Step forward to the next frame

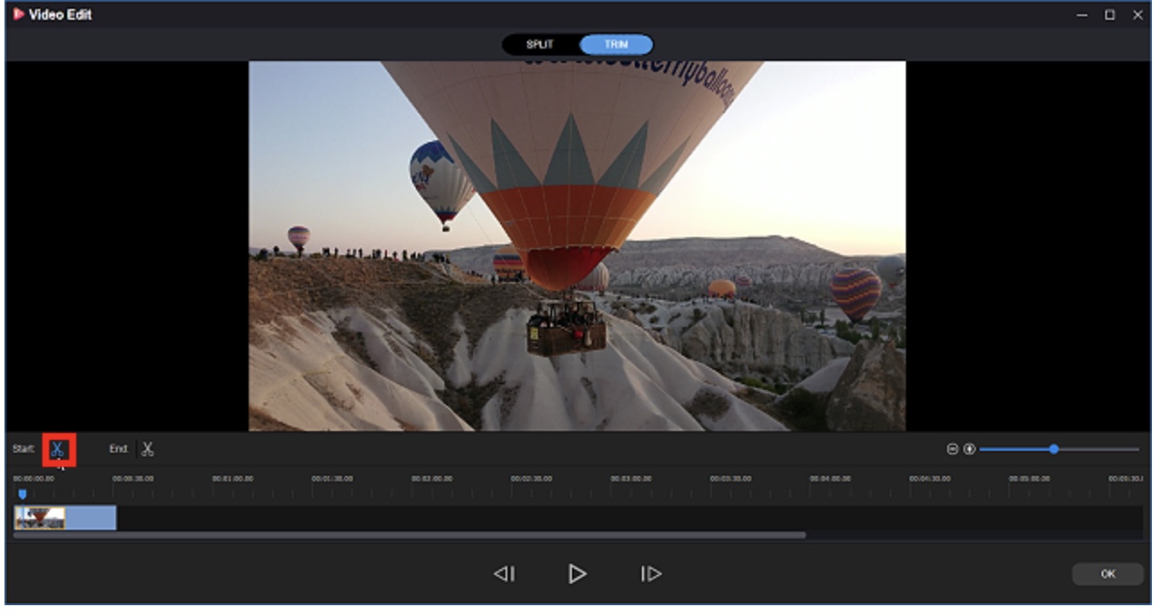point(651,574)
